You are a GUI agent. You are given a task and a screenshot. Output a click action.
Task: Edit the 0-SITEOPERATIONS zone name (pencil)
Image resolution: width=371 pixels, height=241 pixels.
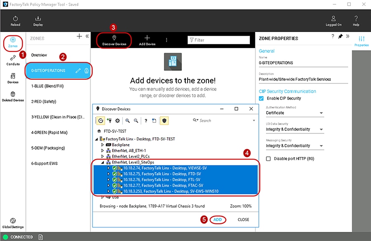[78, 71]
